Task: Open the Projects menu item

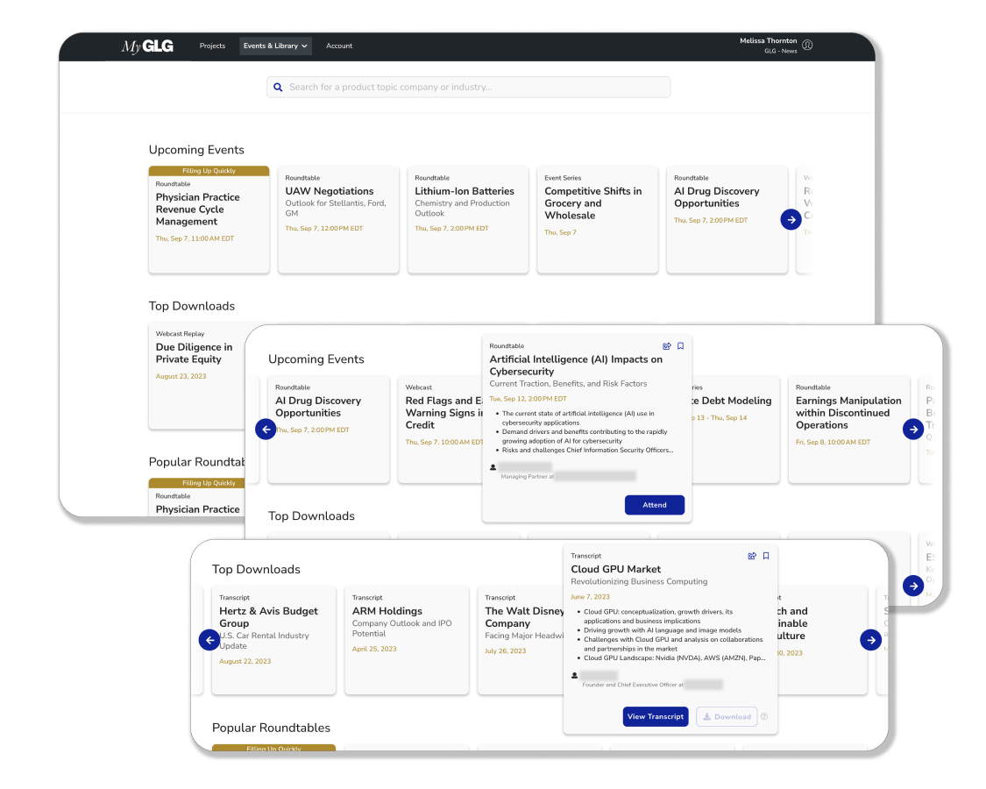Action: click(x=212, y=46)
